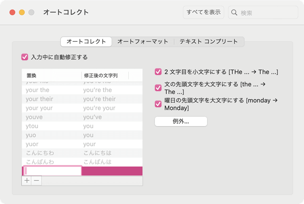Click the search magnifier icon
Image resolution: width=304 pixels, height=204 pixels.
pos(235,13)
